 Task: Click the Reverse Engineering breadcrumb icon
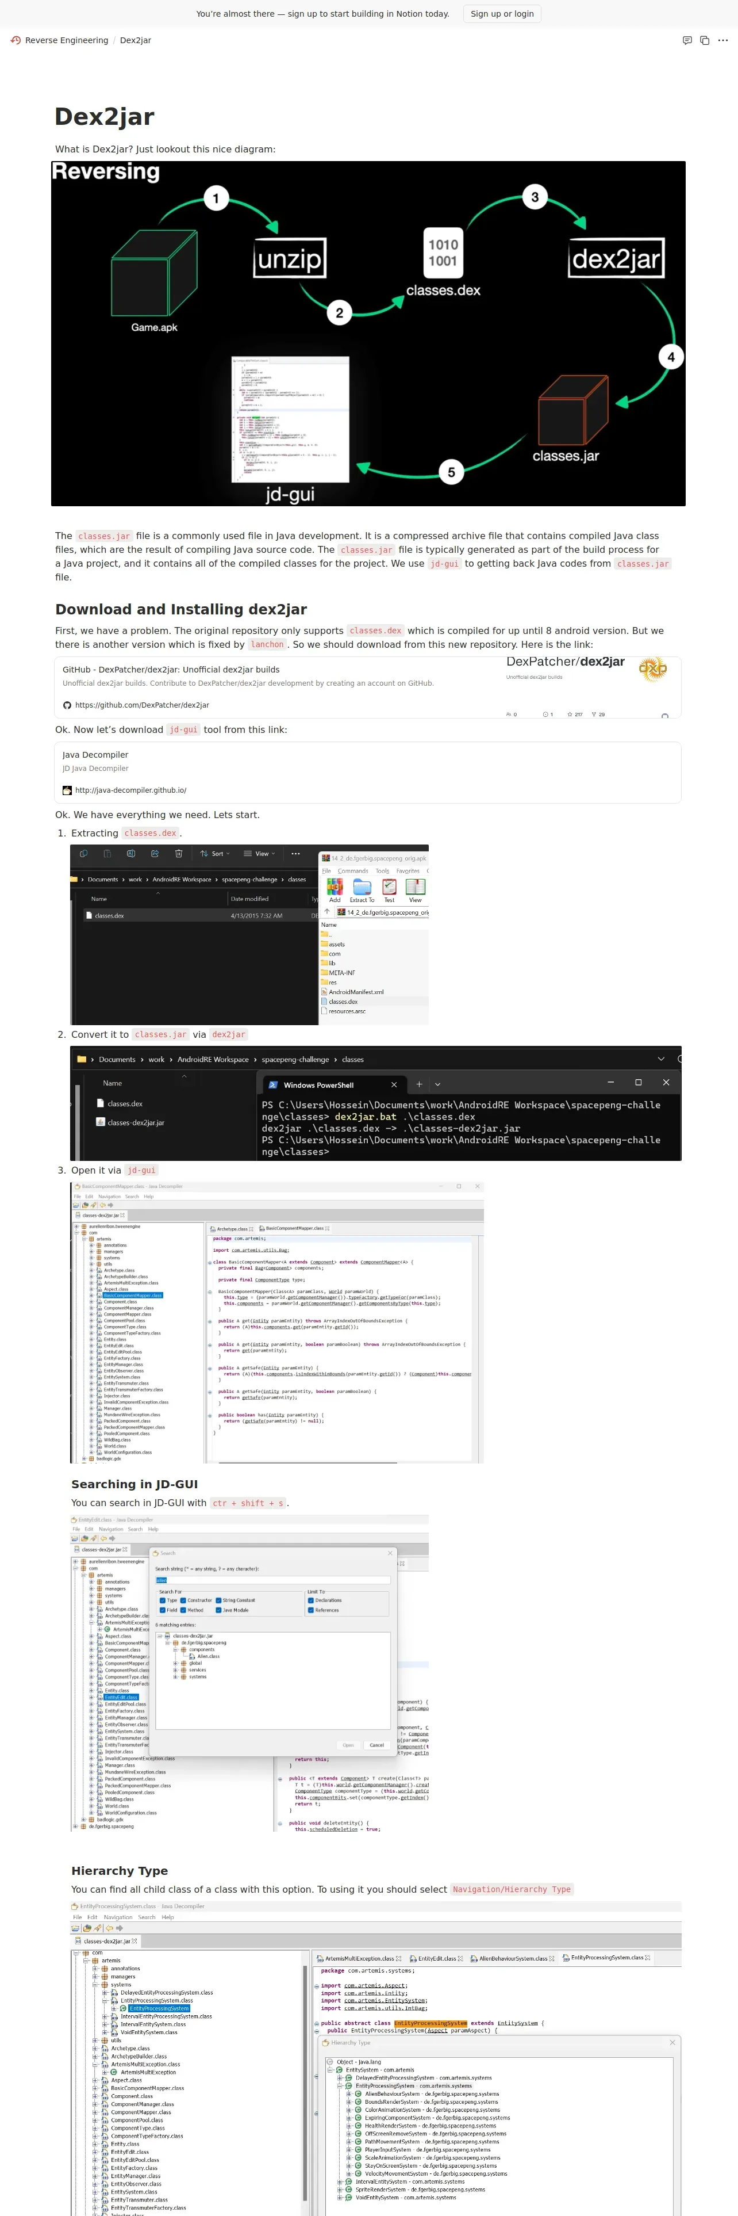(16, 40)
